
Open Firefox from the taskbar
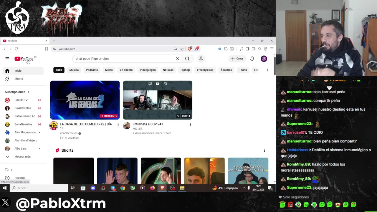pyautogui.click(x=152, y=188)
